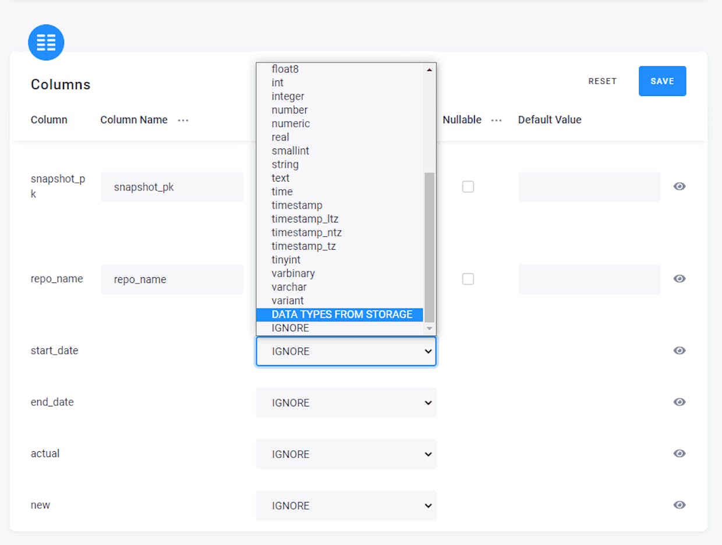The width and height of the screenshot is (722, 545).
Task: Edit the snapshot_pk column name field
Action: point(172,187)
